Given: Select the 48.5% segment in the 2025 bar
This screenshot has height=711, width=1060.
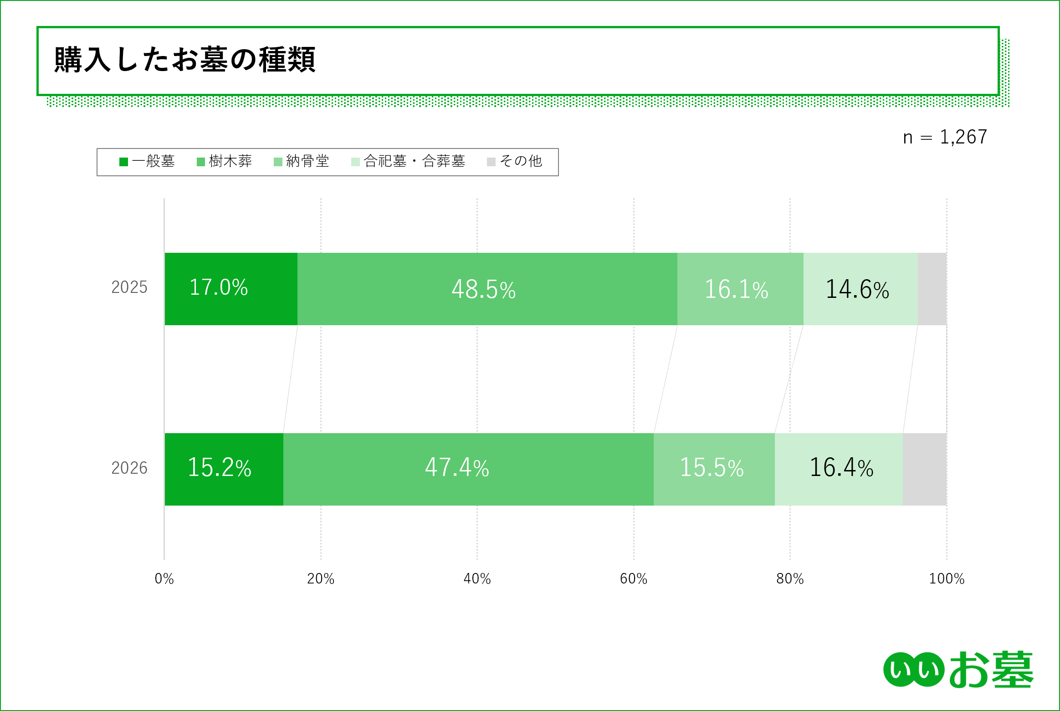Looking at the screenshot, I should (x=487, y=289).
